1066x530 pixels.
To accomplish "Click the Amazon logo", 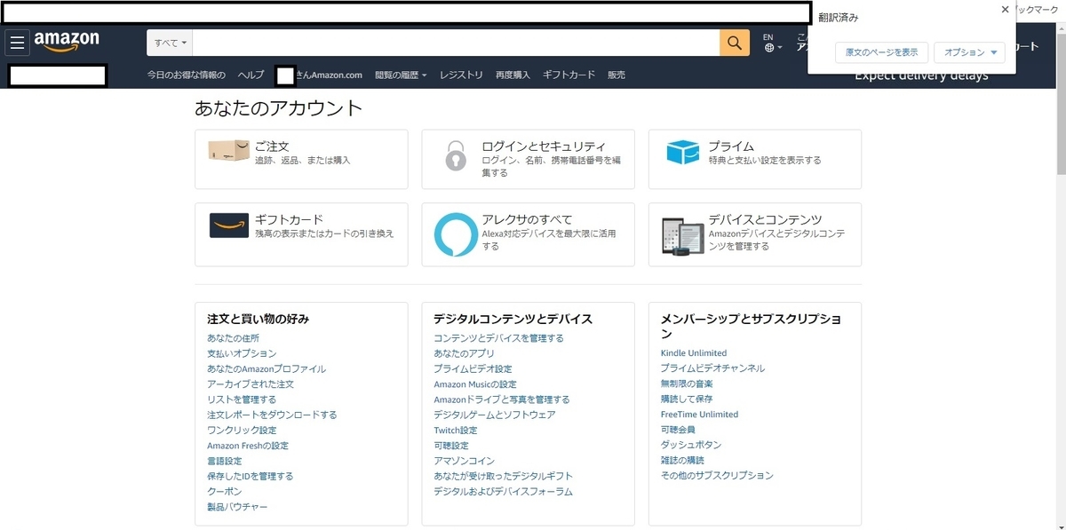I will [67, 42].
